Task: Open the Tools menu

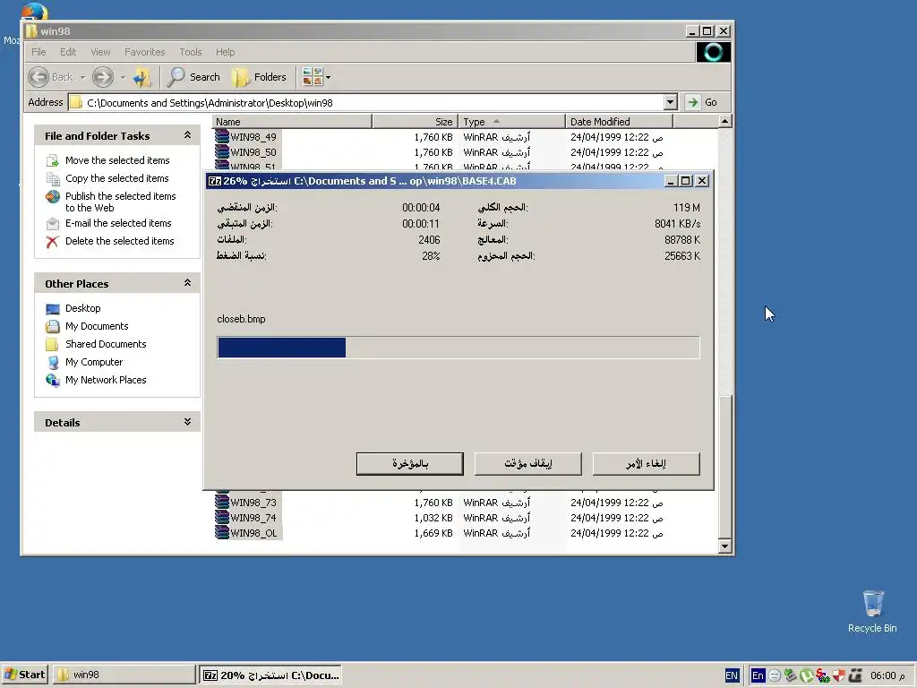Action: [191, 52]
